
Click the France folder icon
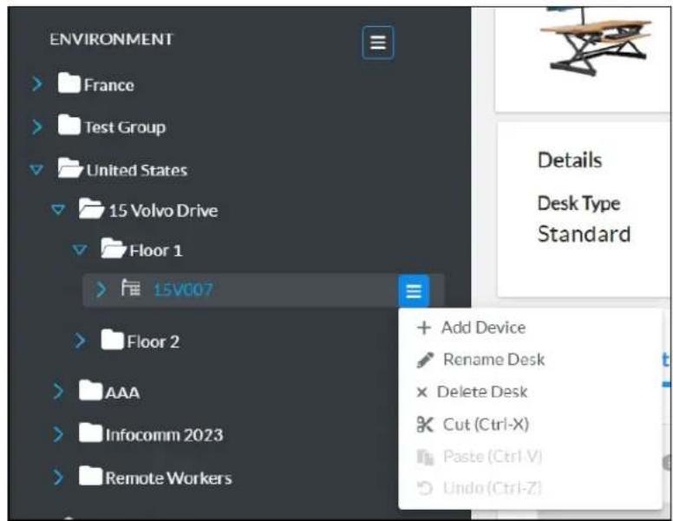click(x=69, y=83)
